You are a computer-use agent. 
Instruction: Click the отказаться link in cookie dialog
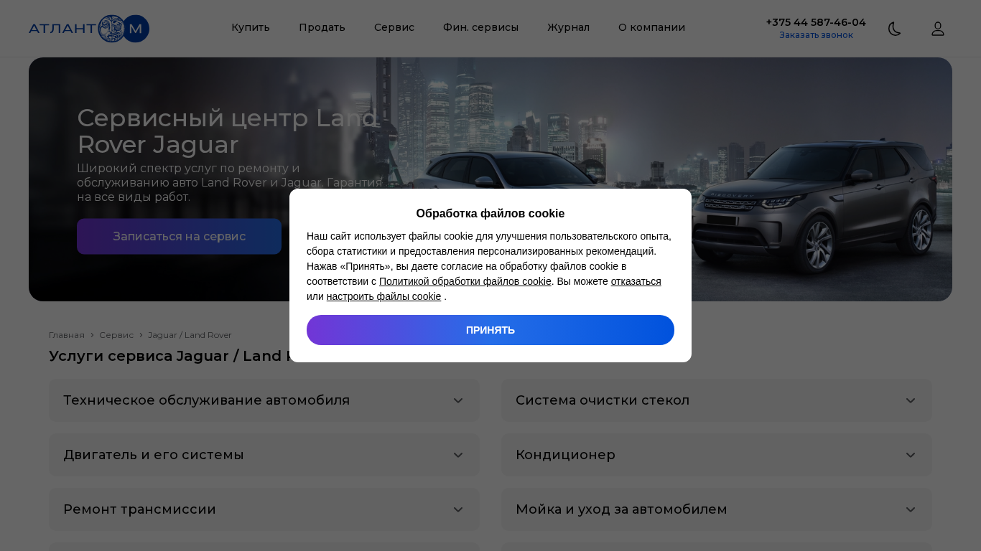point(636,281)
